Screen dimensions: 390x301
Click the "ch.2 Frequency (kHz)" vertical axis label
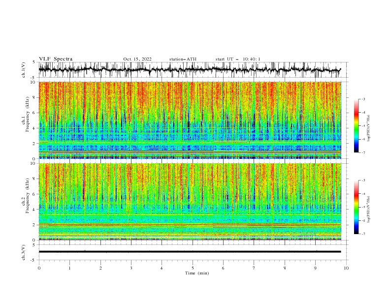coord(26,196)
